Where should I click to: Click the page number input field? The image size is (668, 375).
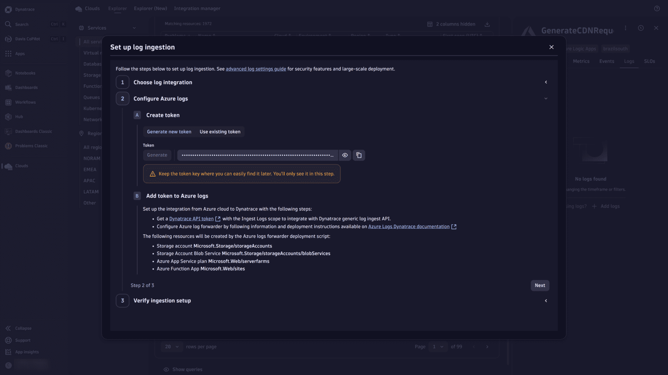(x=437, y=346)
